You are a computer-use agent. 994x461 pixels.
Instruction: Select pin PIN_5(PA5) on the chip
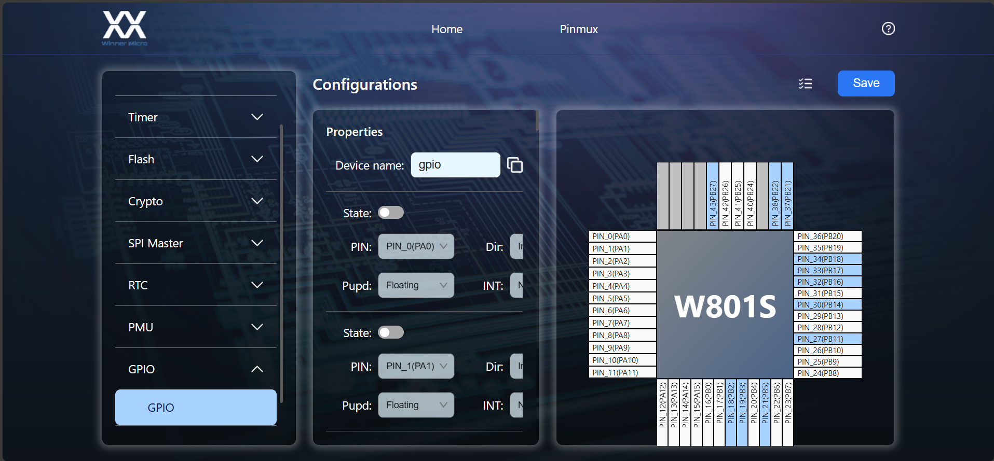[622, 299]
